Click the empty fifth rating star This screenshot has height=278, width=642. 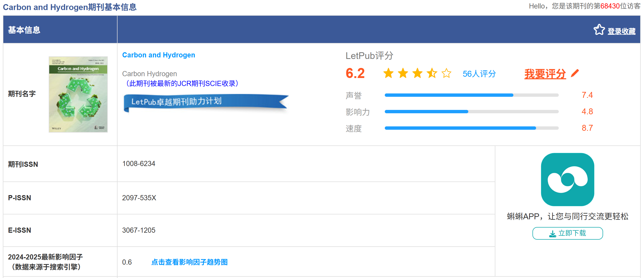(x=446, y=73)
